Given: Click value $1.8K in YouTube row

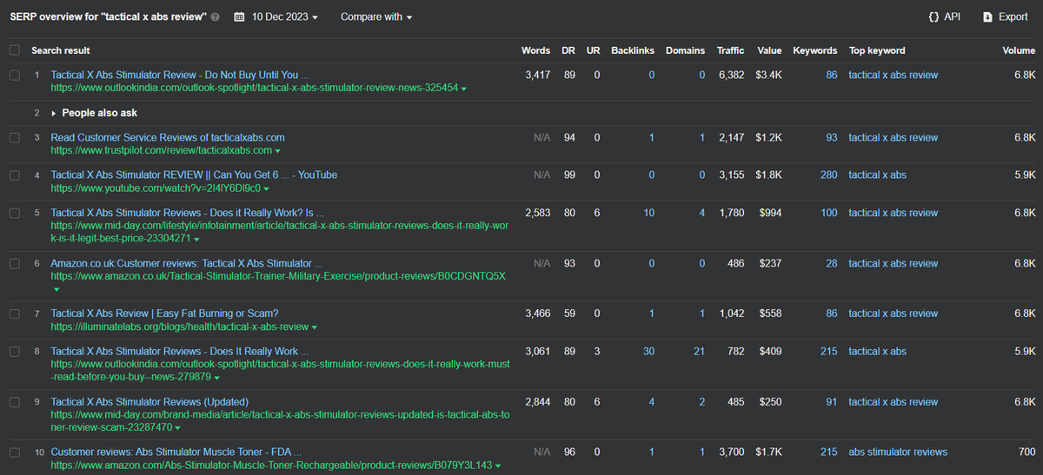Looking at the screenshot, I should pos(769,175).
